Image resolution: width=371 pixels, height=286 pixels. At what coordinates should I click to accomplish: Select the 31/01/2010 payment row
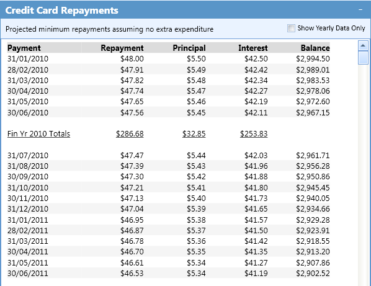[169, 59]
